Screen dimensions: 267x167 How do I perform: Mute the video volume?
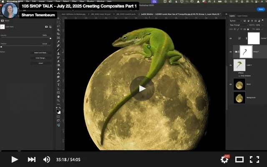[47, 159]
